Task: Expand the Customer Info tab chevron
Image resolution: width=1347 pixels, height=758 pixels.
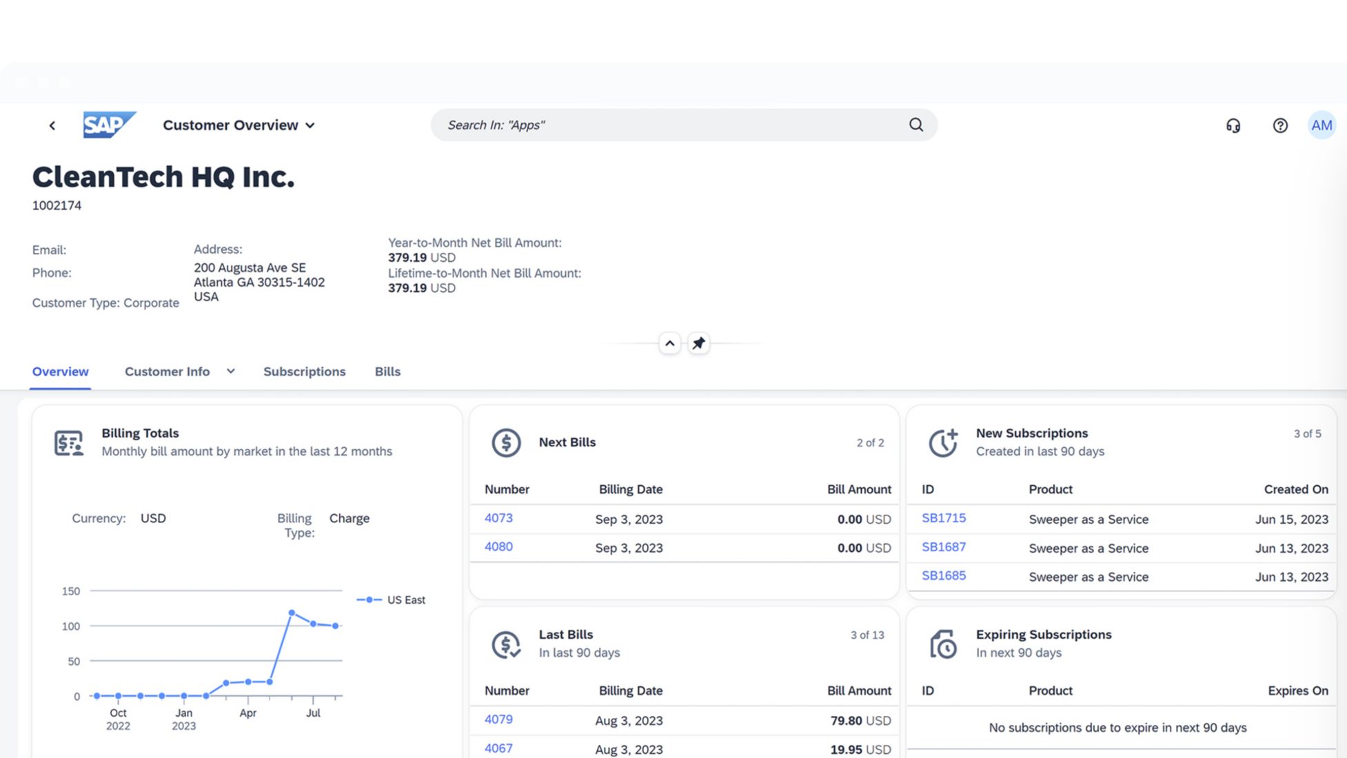Action: pyautogui.click(x=231, y=371)
